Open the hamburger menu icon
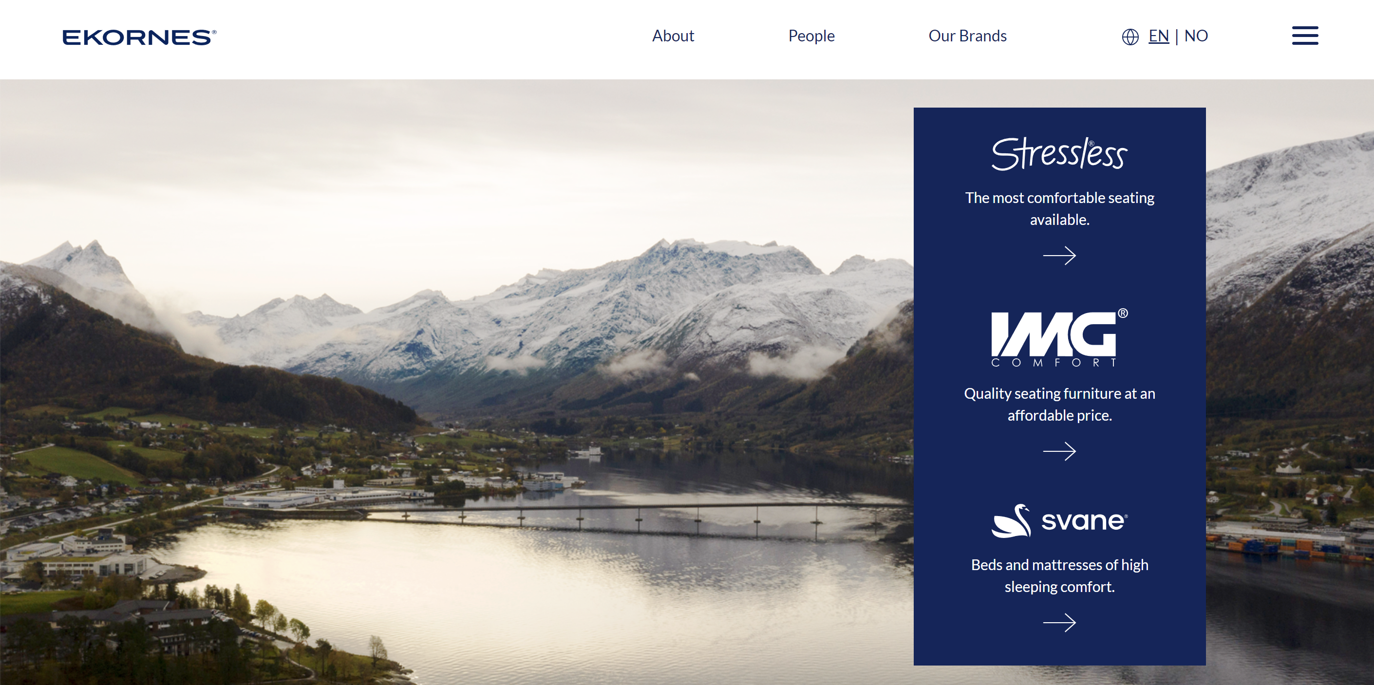Viewport: 1374px width, 685px height. tap(1305, 36)
